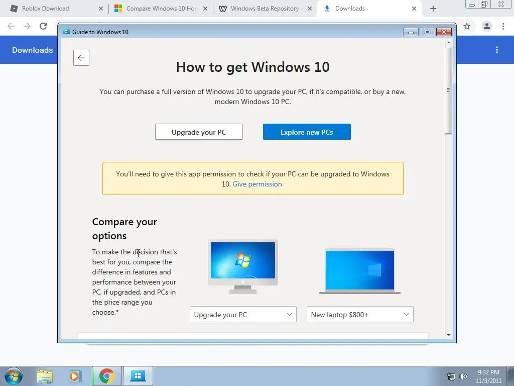
Task: Click the Explore new PCs button
Action: (x=307, y=132)
